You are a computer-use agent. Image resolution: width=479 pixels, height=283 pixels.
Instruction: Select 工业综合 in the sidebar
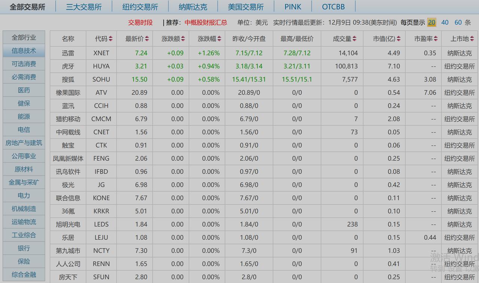(24, 235)
